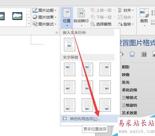The width and height of the screenshot is (155, 136).
Task: Open the 图片效果 picture effects dropdown
Action: pyautogui.click(x=44, y=17)
